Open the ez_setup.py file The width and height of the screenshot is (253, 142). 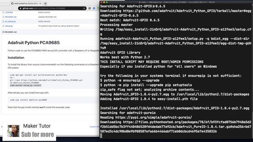click(11, 21)
